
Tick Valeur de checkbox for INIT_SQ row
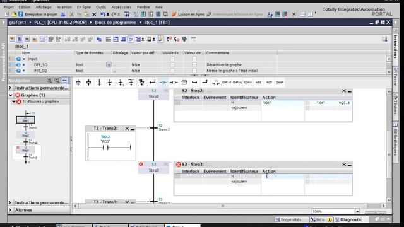click(194, 71)
